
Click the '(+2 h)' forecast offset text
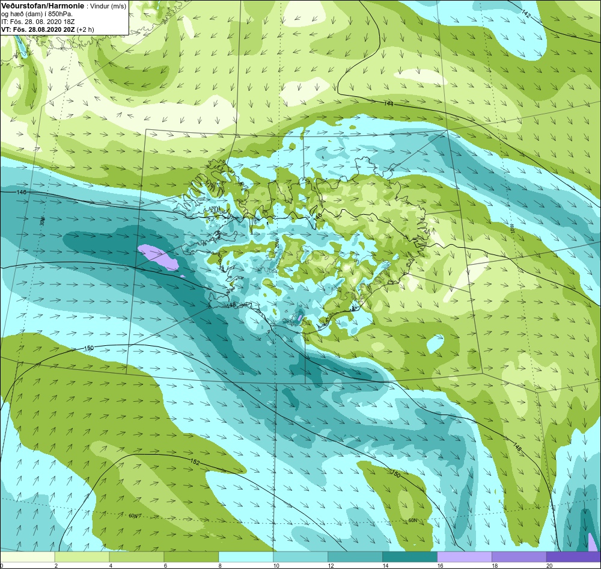(x=85, y=29)
